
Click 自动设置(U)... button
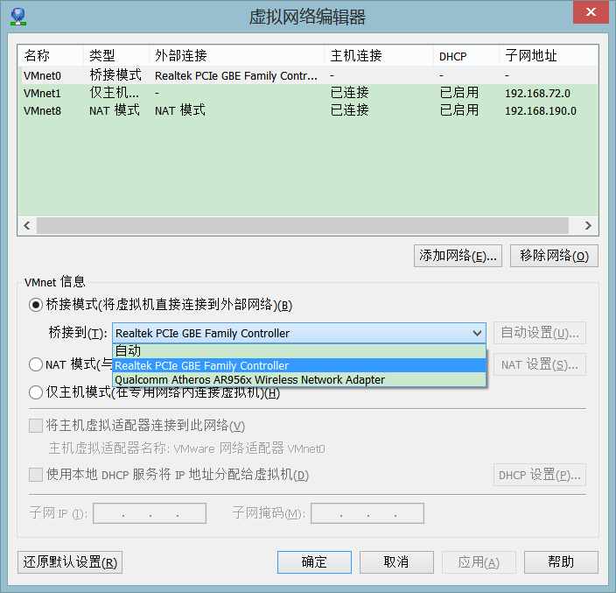click(539, 333)
